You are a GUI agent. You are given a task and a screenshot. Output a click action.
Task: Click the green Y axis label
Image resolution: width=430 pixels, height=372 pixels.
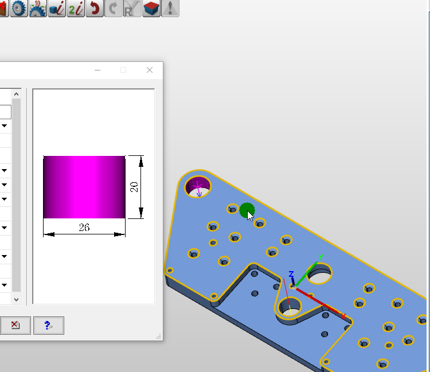coord(321,257)
